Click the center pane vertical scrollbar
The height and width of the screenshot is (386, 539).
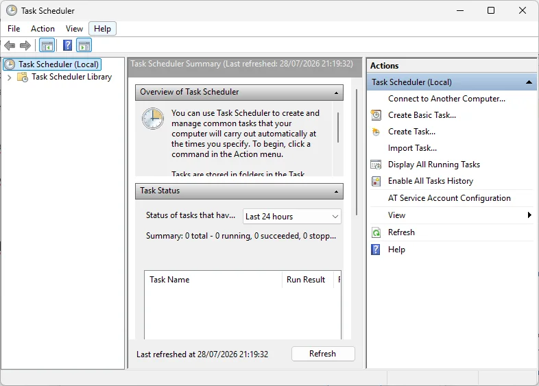click(x=357, y=152)
